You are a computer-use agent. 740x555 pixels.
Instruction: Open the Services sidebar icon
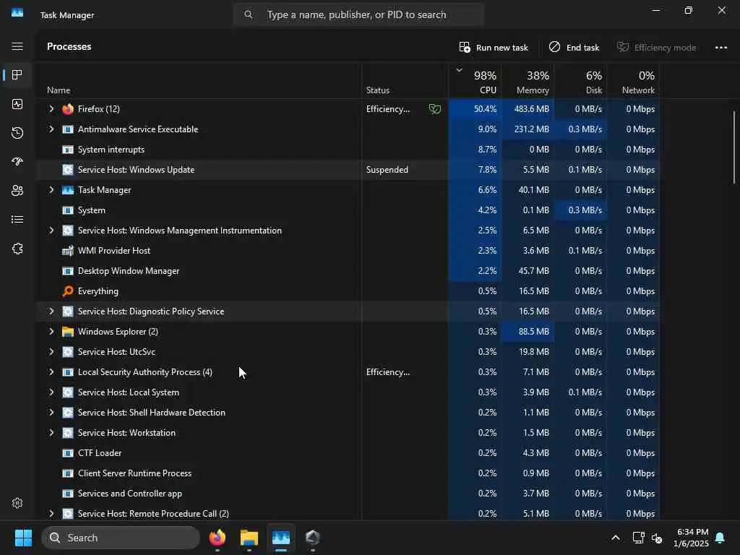17,249
